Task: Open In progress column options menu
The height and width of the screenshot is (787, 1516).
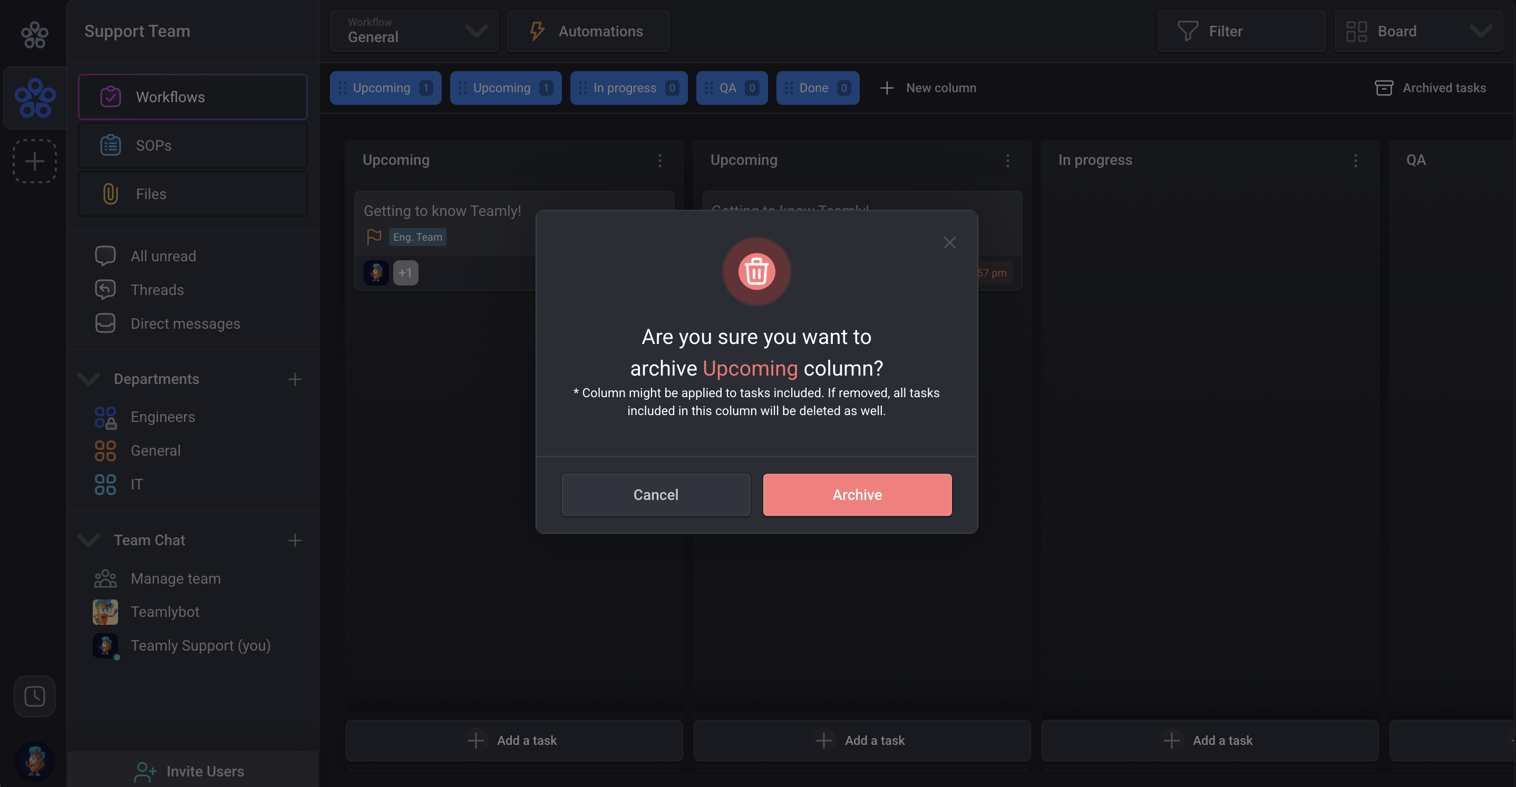Action: [1355, 161]
